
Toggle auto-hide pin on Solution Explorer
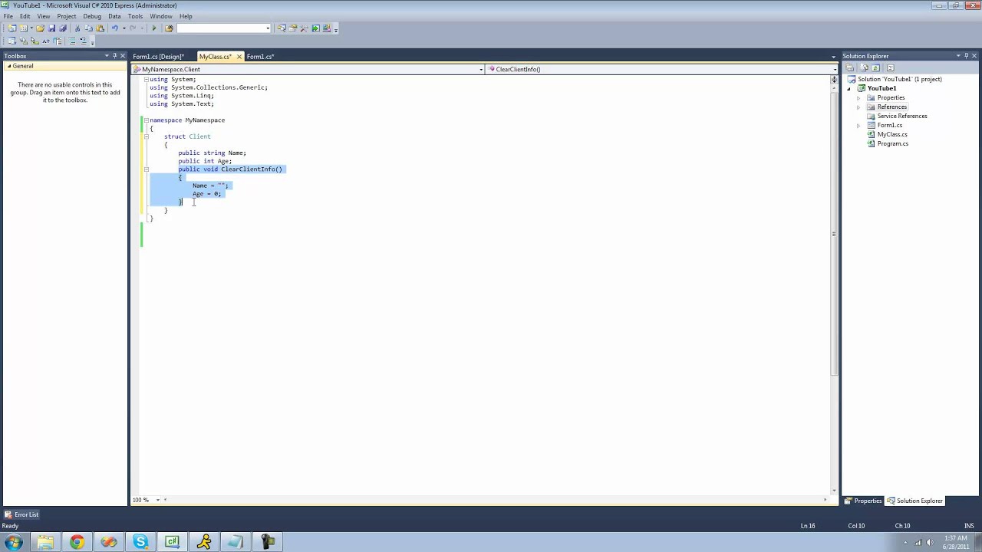coord(967,56)
